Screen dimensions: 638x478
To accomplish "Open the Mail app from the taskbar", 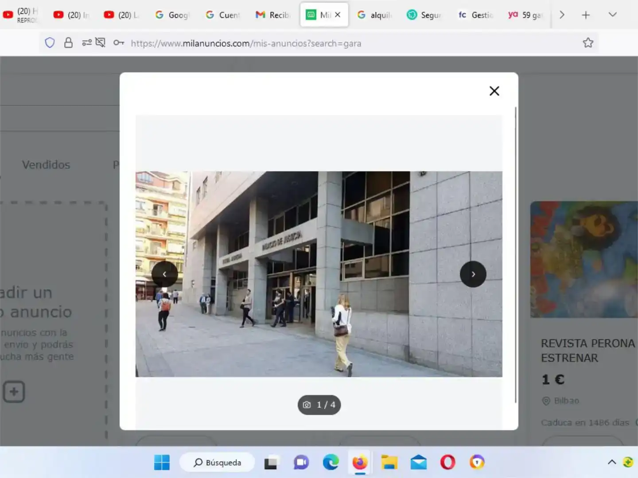I will tap(418, 463).
